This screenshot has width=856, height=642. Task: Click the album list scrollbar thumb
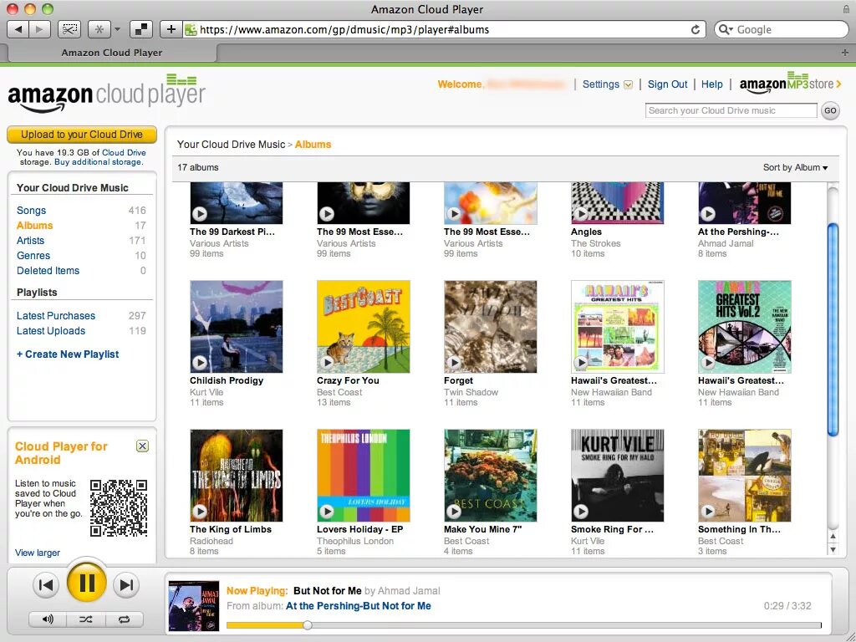[833, 329]
